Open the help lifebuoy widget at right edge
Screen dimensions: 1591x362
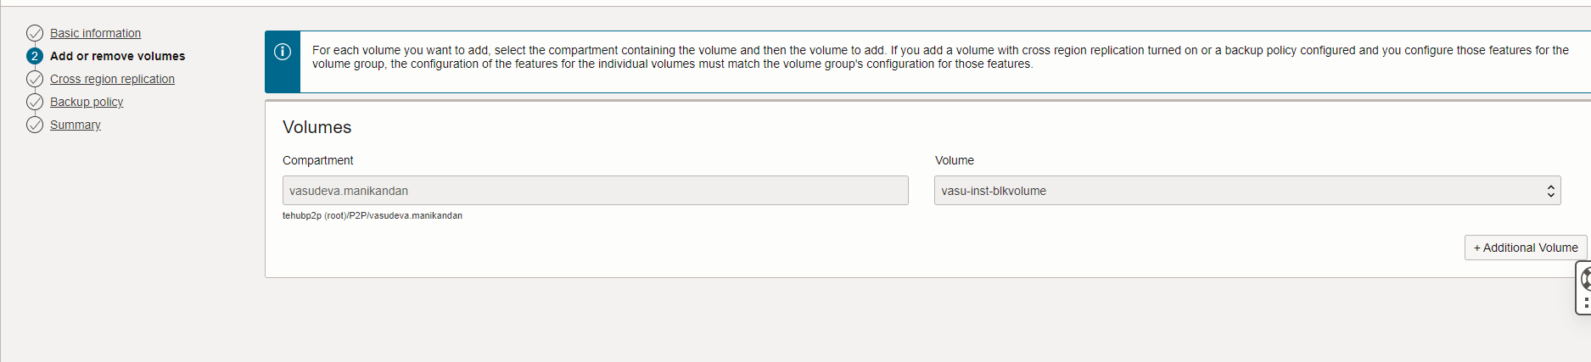tap(1585, 279)
